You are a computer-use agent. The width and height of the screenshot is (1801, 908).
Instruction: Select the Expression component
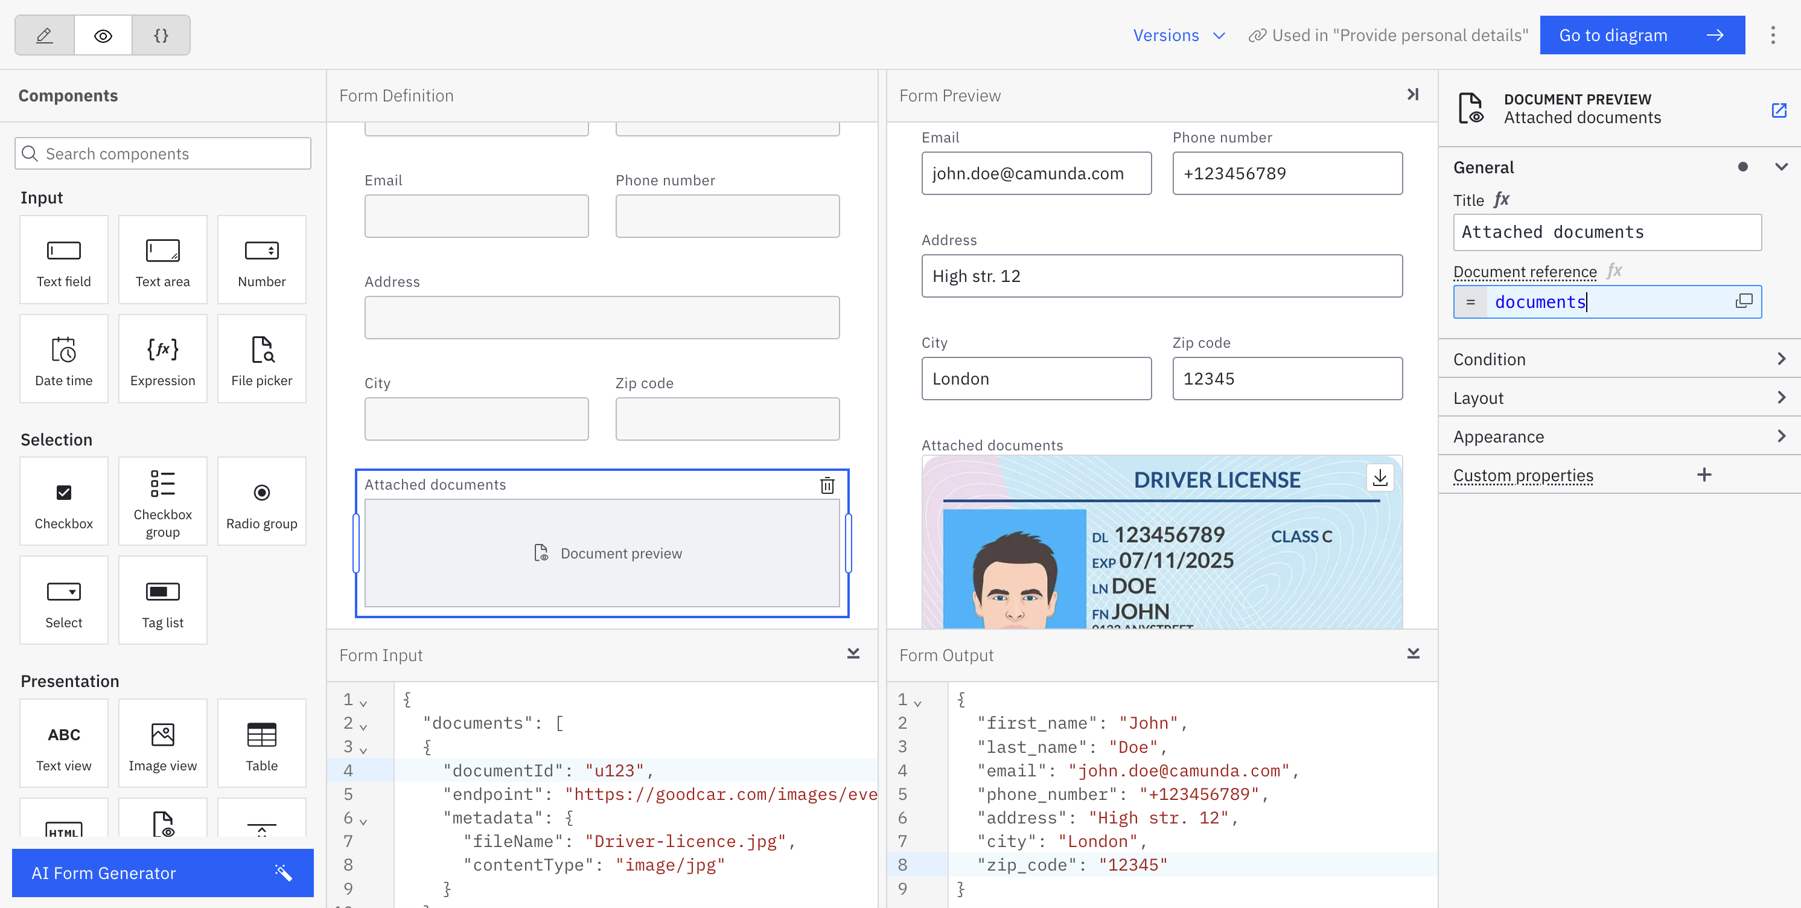162,358
